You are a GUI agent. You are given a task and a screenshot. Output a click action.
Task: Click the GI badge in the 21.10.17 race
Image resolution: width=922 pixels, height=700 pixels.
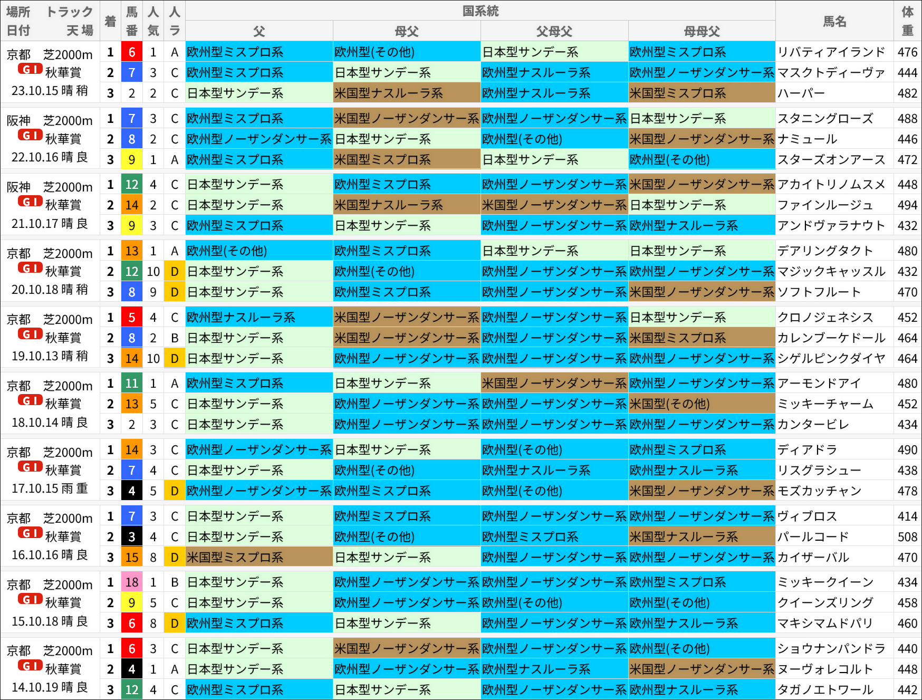pyautogui.click(x=30, y=201)
